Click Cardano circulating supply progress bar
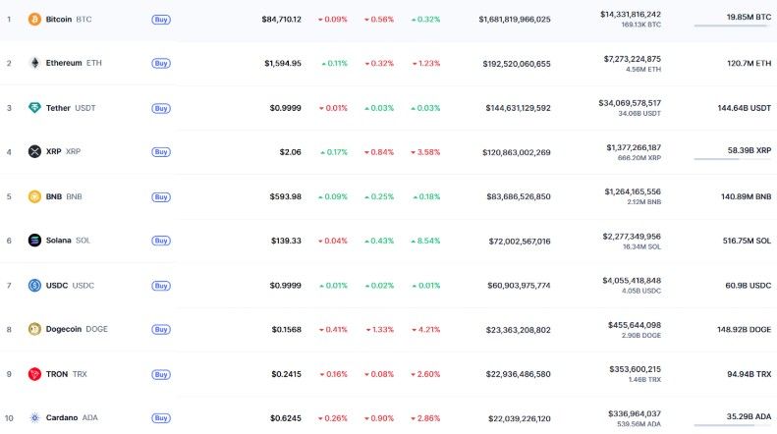Screen dimensions: 777x434 tap(733, 425)
